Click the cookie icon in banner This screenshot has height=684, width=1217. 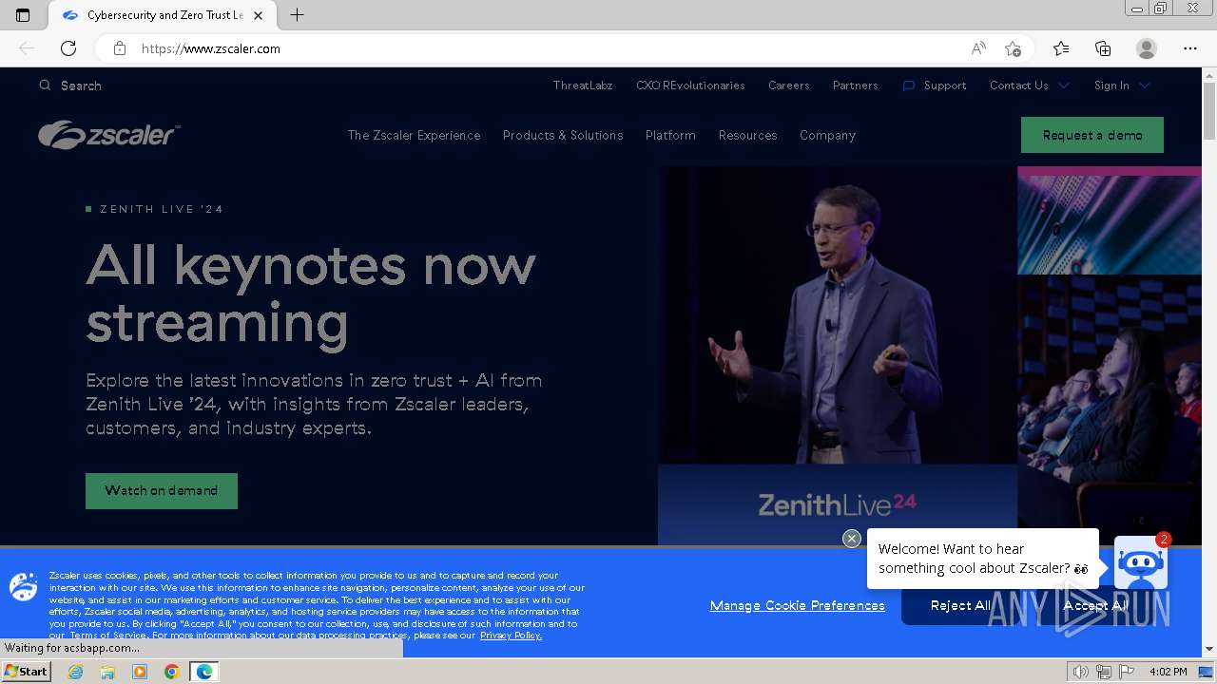point(24,586)
